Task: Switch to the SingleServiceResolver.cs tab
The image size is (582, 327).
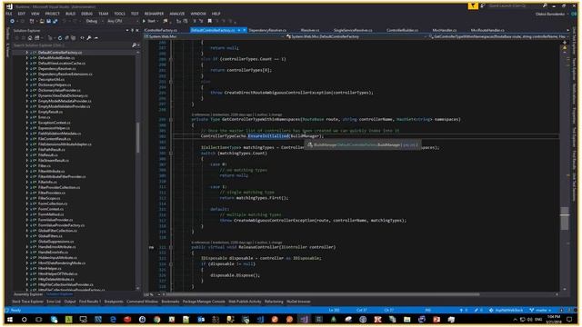Action: point(353,30)
